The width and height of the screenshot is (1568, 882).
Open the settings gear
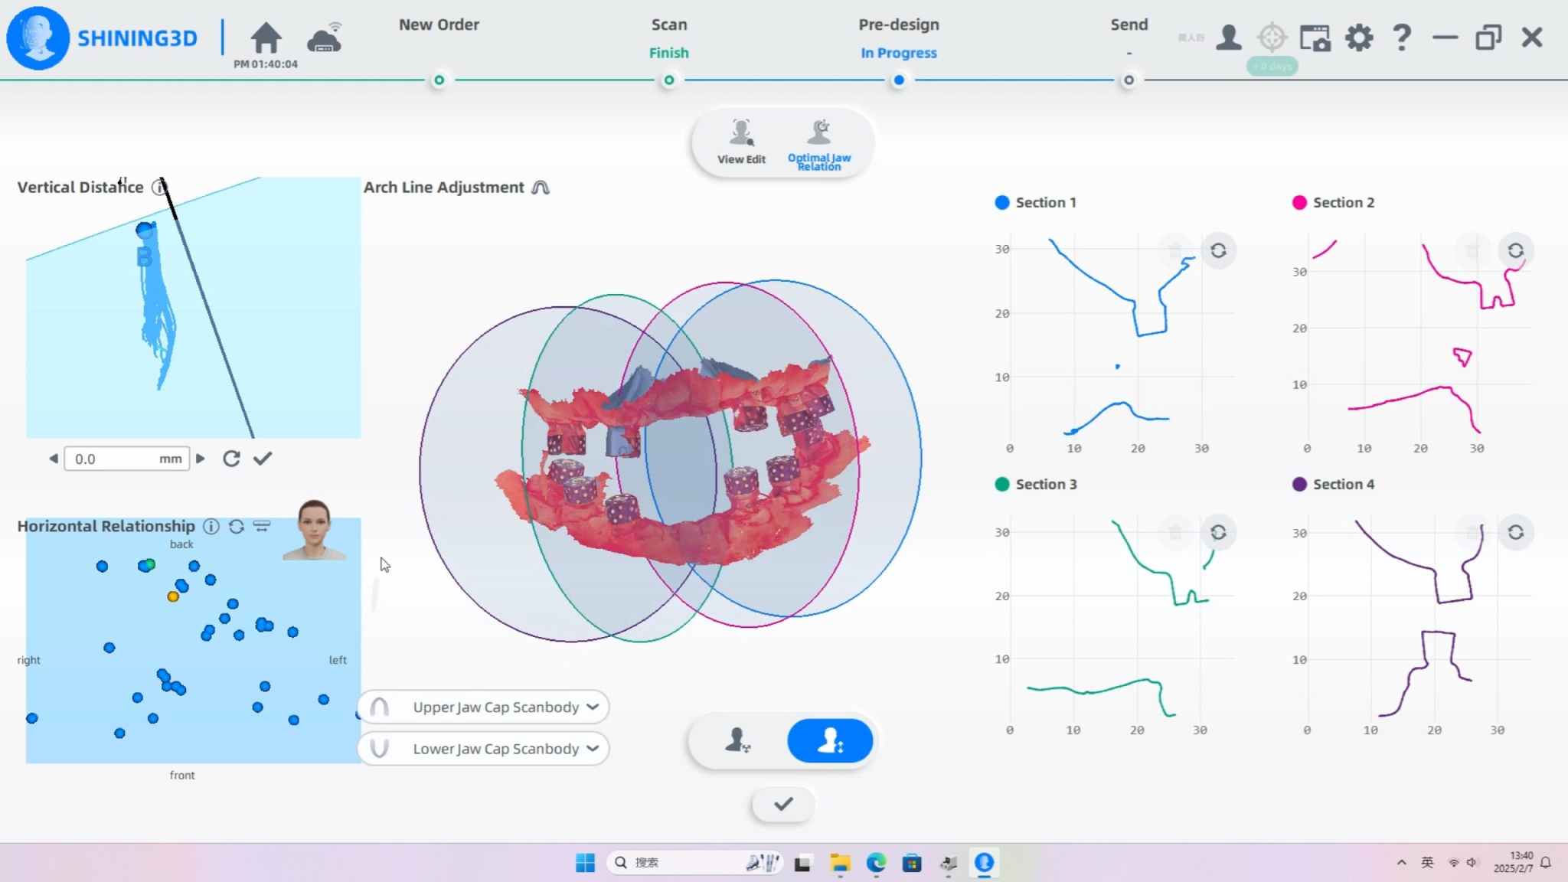(1359, 38)
